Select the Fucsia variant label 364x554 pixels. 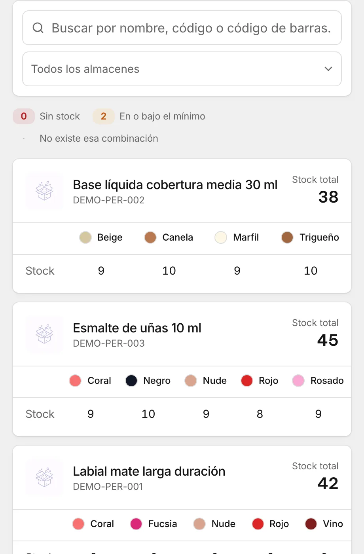(163, 524)
